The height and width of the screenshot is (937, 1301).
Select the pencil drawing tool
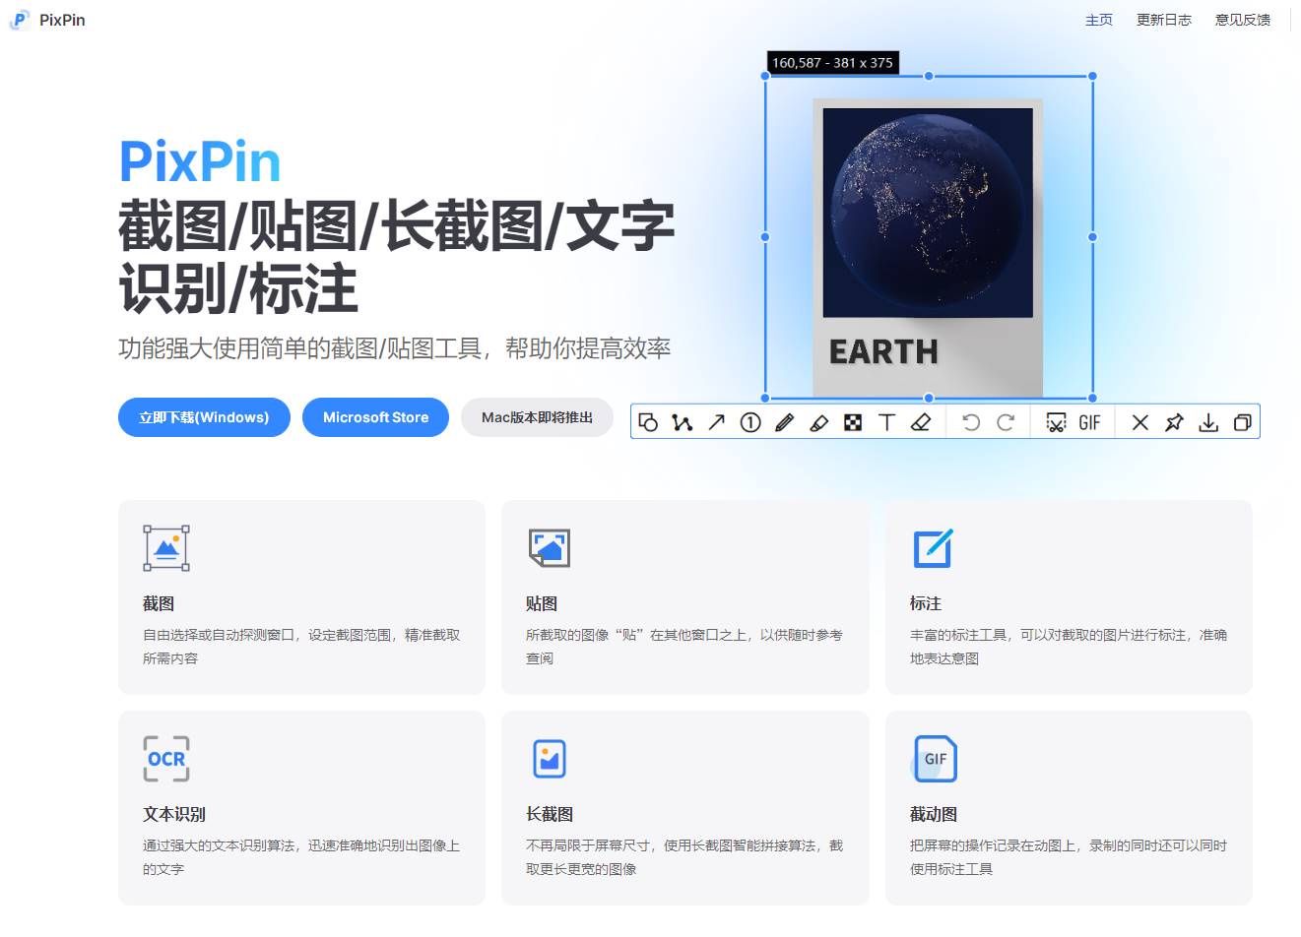(x=784, y=421)
